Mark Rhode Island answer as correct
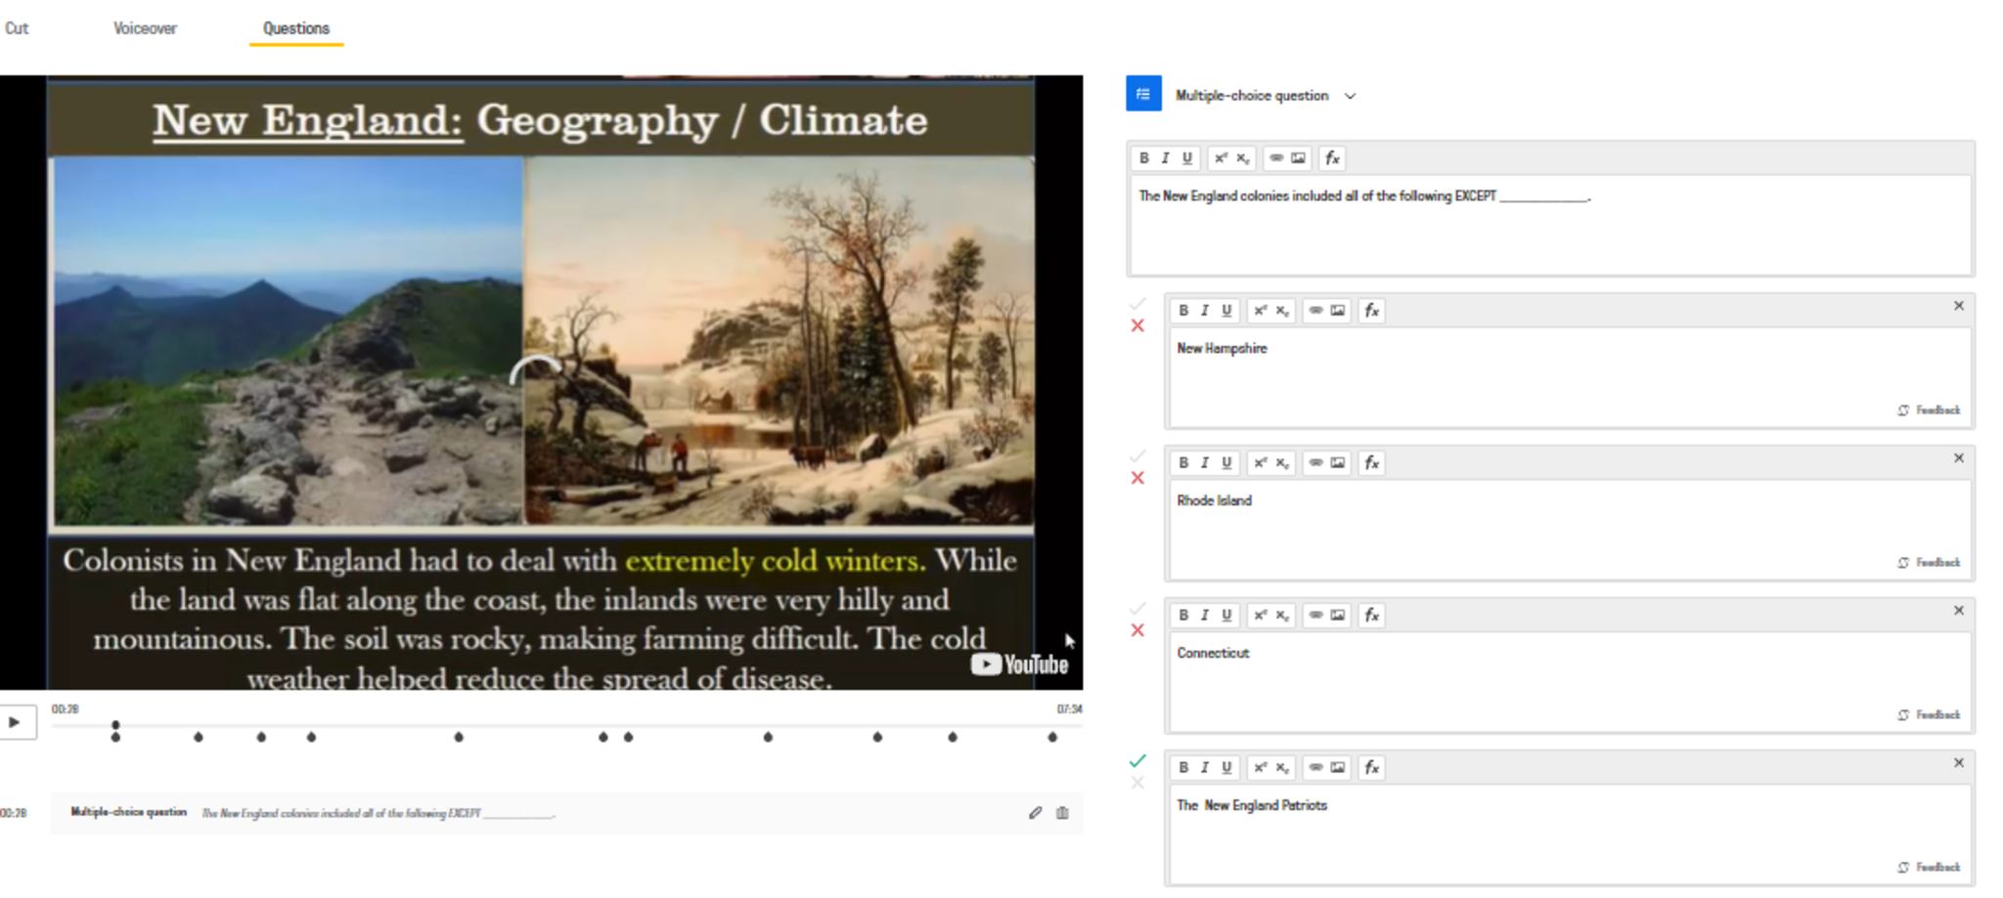This screenshot has height=898, width=2003. 1137,456
